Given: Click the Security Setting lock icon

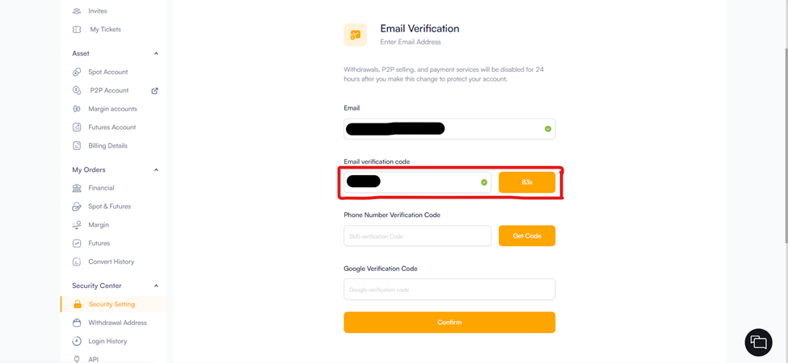Looking at the screenshot, I should coord(78,304).
